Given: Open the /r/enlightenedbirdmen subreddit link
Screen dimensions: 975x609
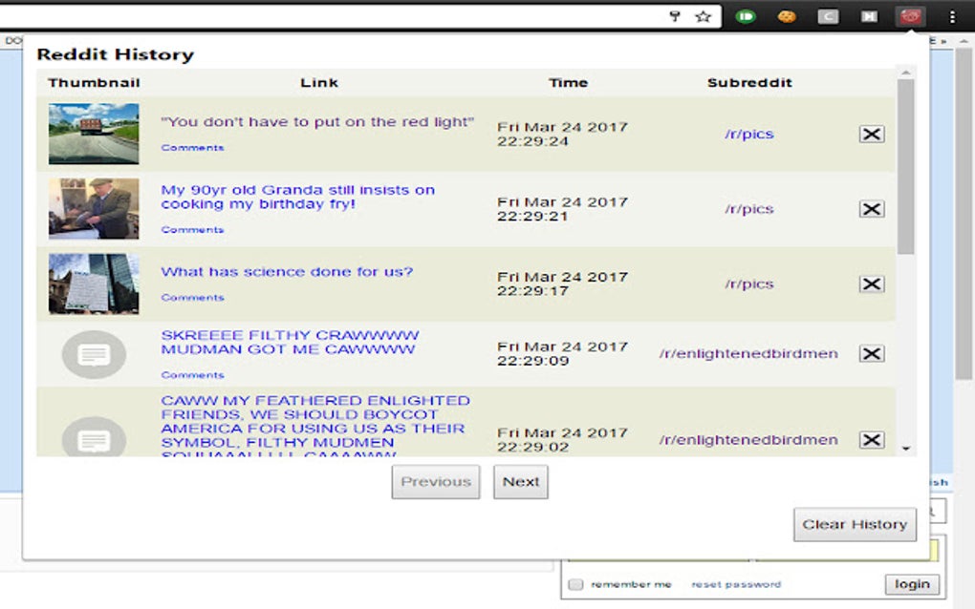Looking at the screenshot, I should click(749, 353).
